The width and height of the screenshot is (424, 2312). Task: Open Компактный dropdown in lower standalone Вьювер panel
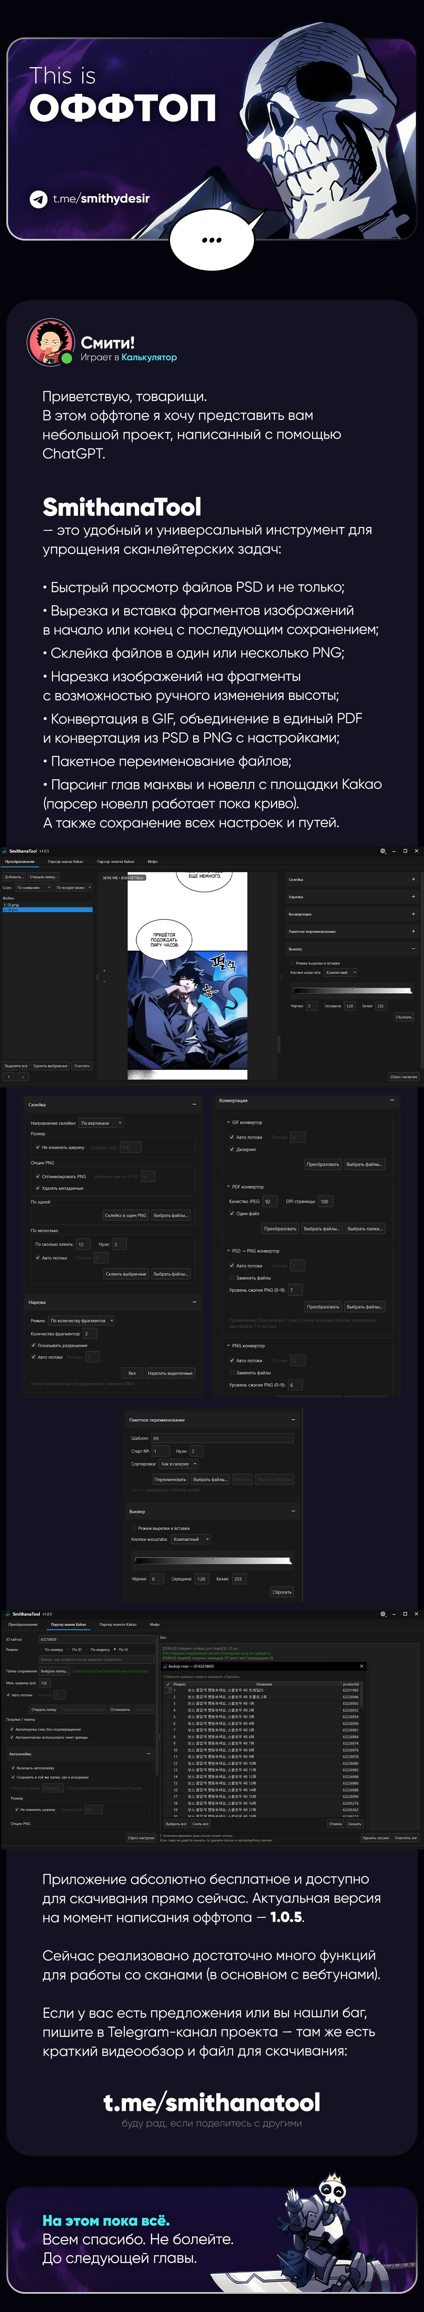pyautogui.click(x=191, y=1539)
